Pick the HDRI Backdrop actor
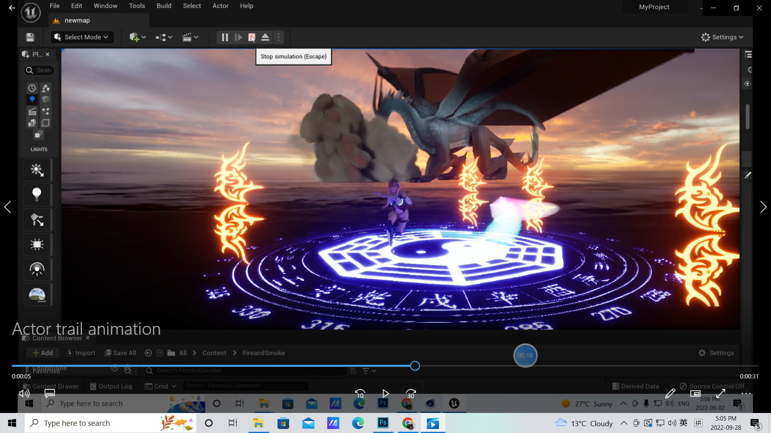 click(x=37, y=295)
